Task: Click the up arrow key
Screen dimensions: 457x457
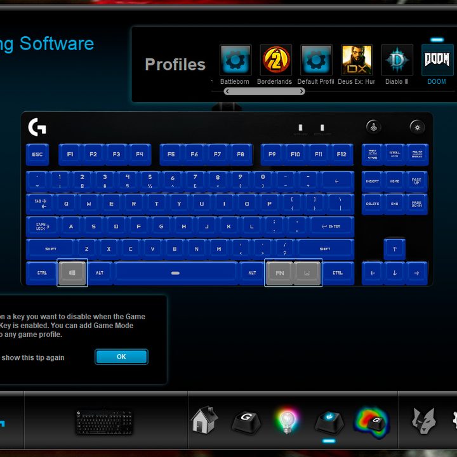Action: (395, 249)
